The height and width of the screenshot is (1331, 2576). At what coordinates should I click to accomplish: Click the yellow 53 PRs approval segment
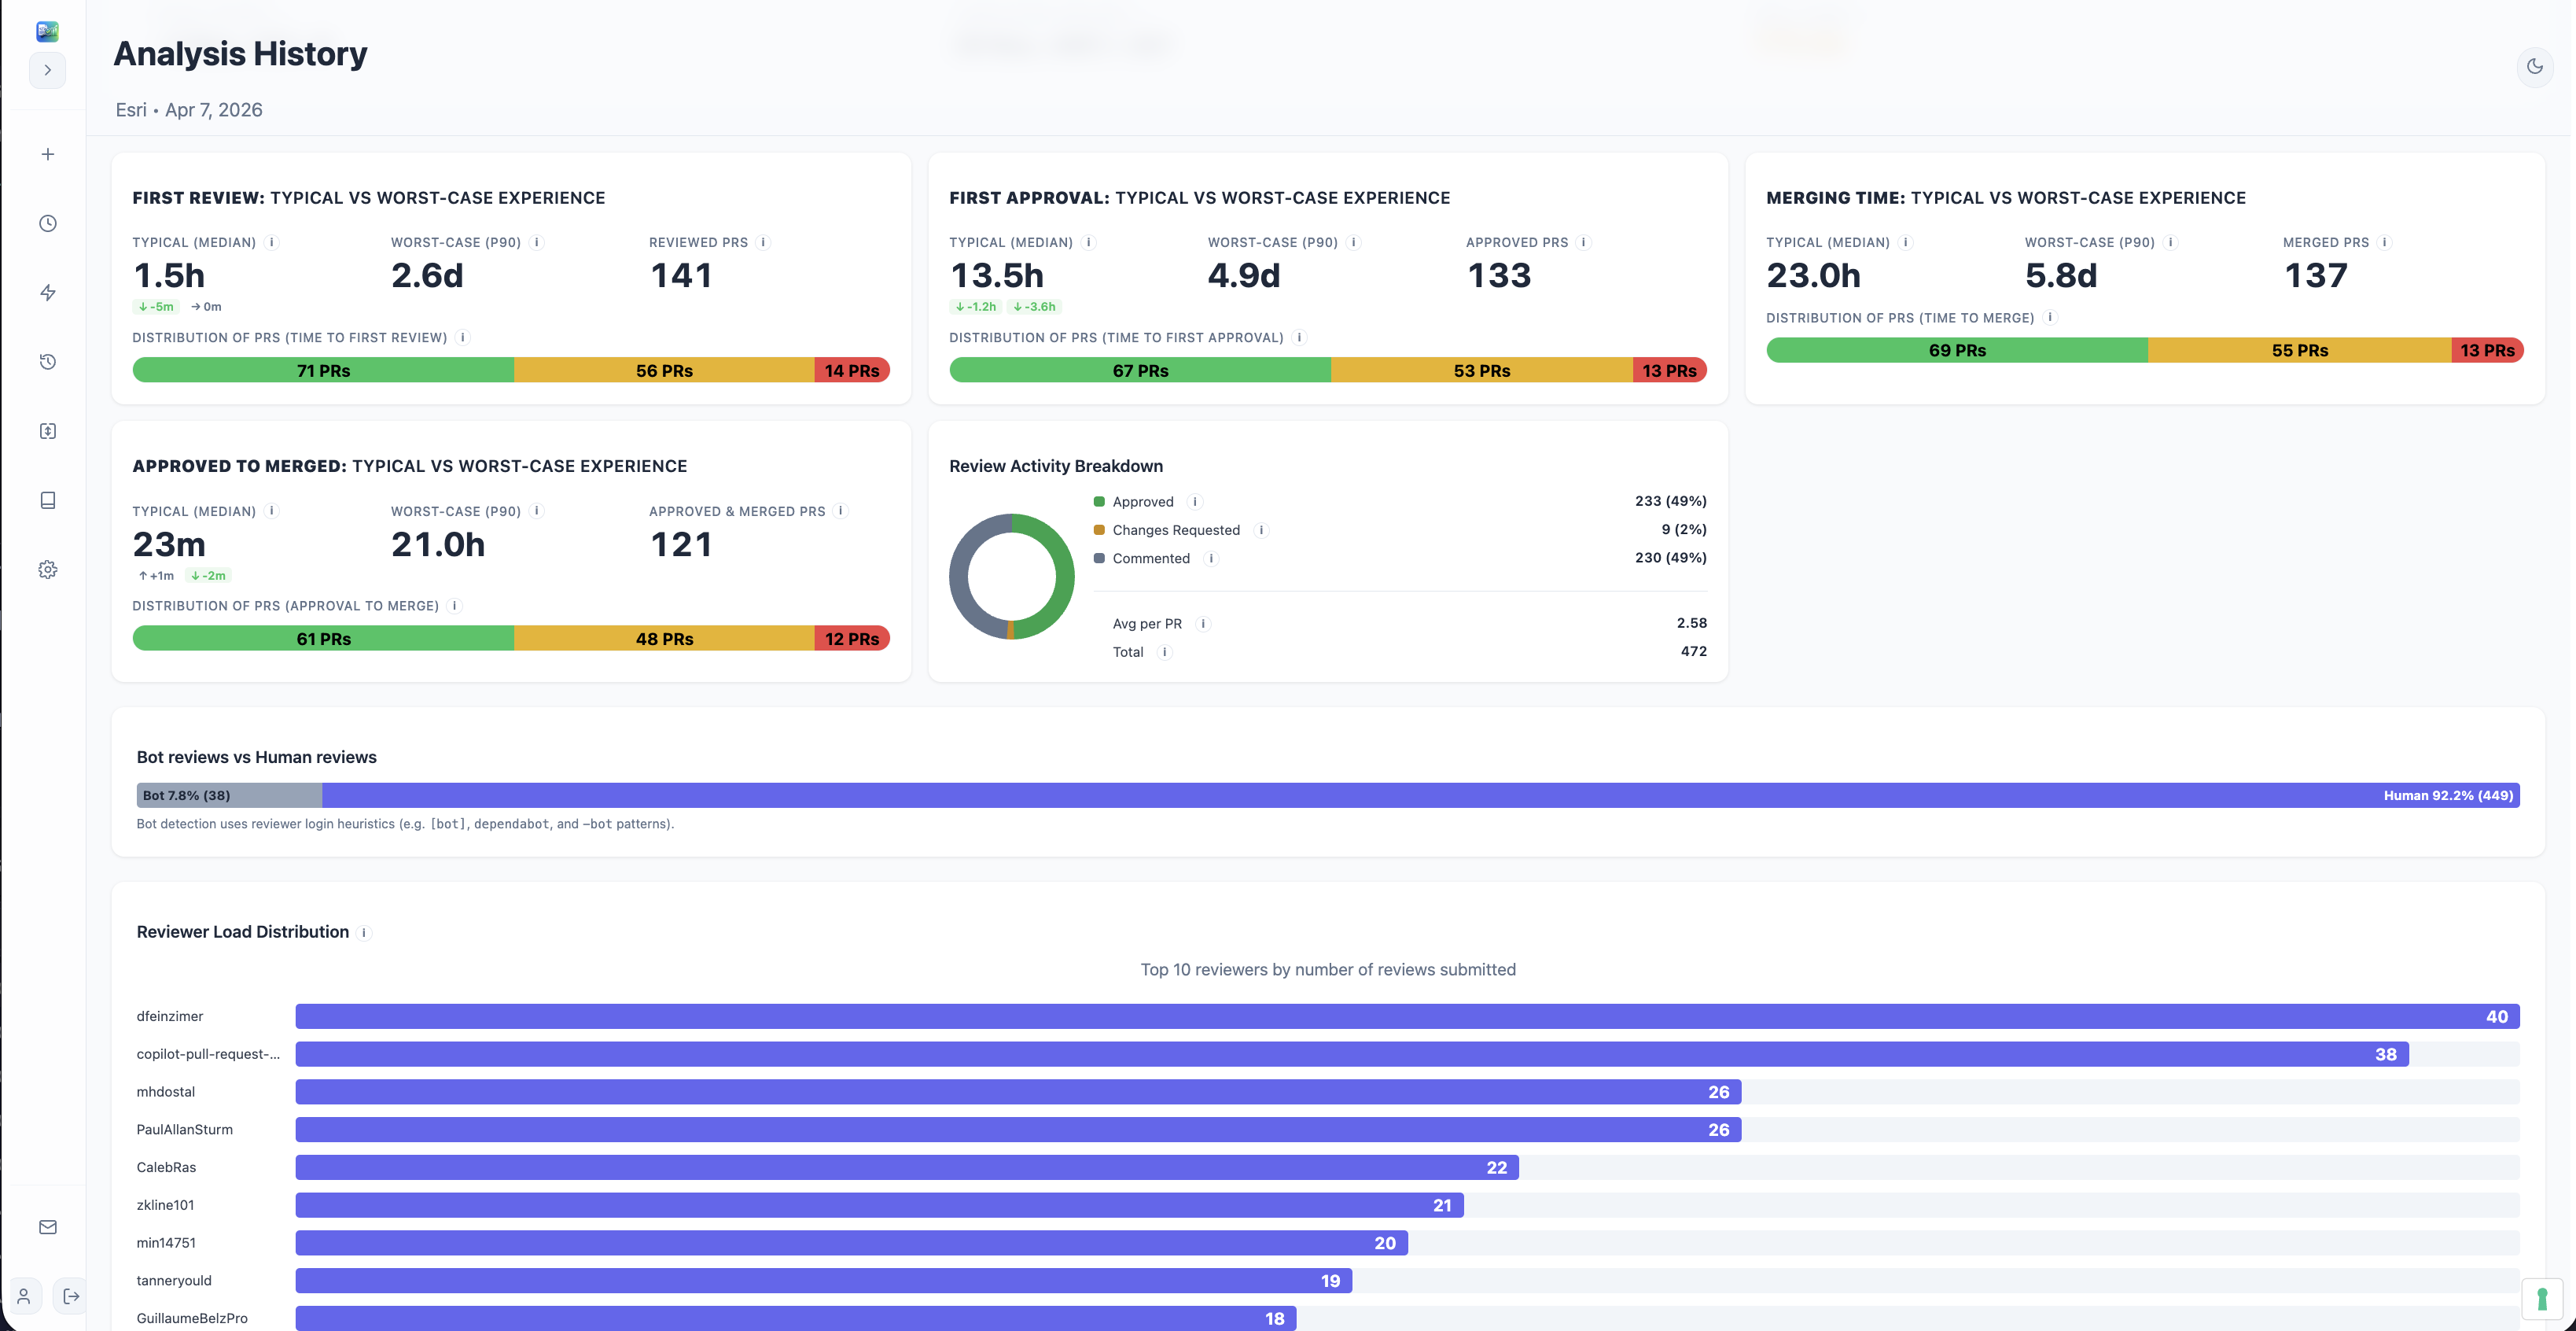coord(1481,371)
